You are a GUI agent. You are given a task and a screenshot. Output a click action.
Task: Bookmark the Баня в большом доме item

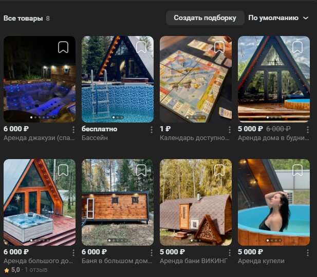(141, 170)
